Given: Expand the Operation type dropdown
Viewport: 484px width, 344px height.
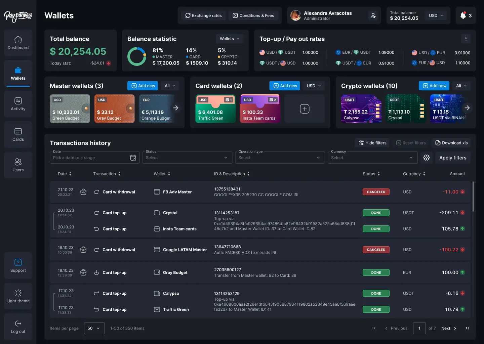Looking at the screenshot, I should click(x=280, y=158).
